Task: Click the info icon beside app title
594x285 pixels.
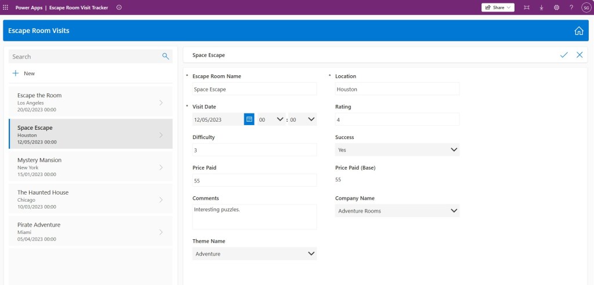Action: coord(119,8)
